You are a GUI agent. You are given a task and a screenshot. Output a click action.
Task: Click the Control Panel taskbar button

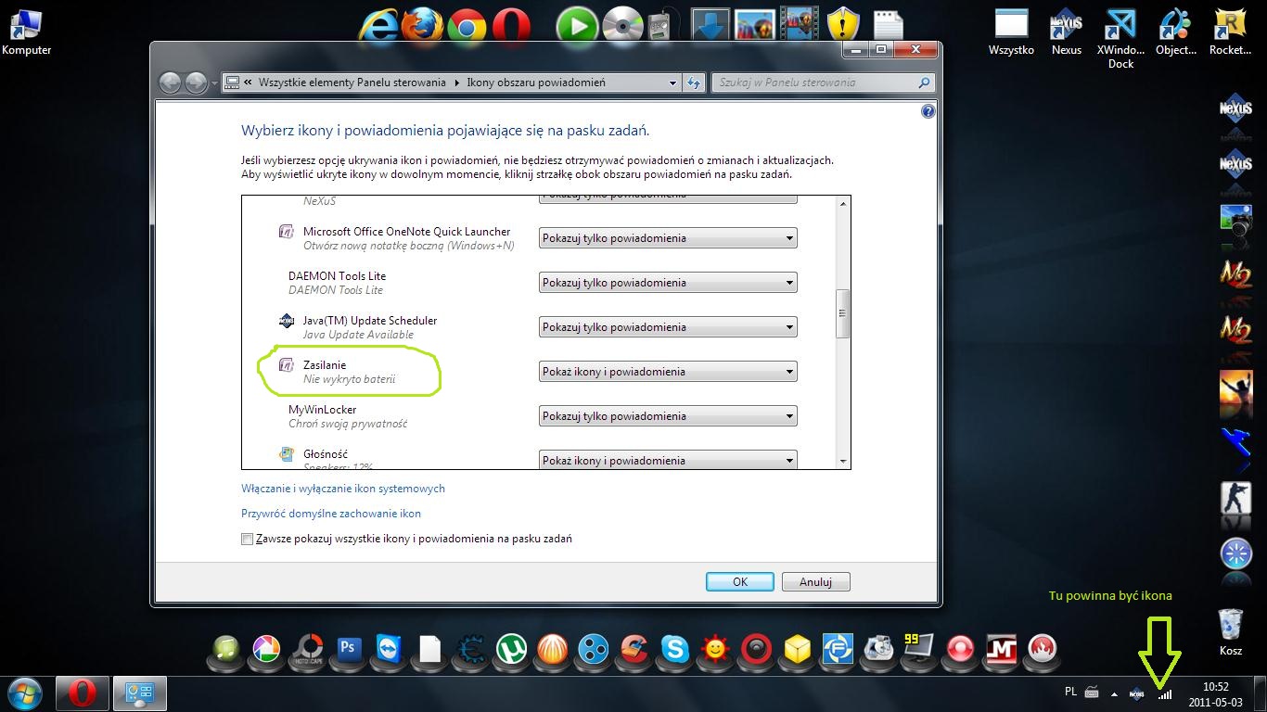tap(140, 693)
